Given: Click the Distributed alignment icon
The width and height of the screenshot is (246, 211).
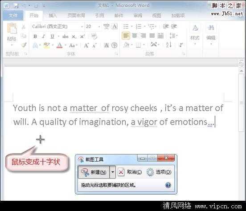Looking at the screenshot, I should pos(160,36).
